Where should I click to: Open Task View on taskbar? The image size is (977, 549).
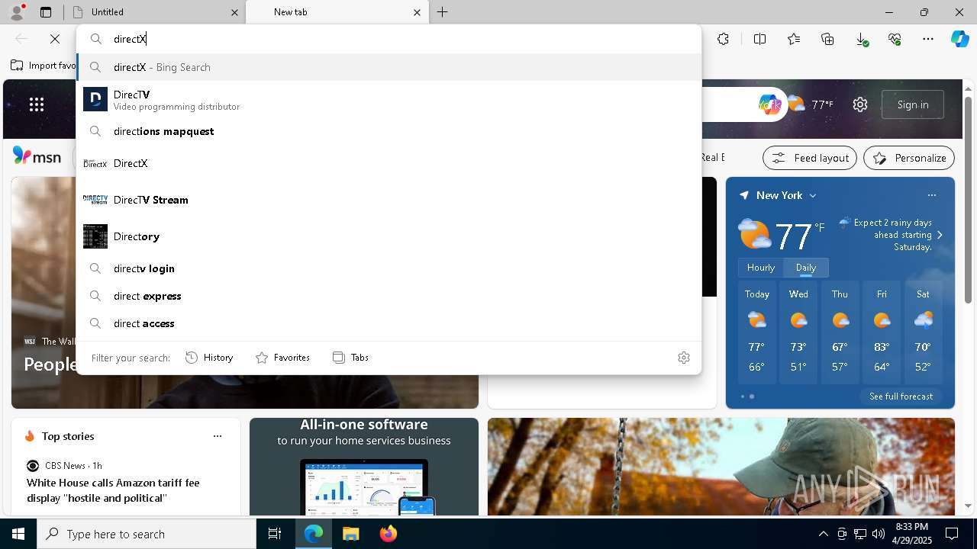[275, 534]
